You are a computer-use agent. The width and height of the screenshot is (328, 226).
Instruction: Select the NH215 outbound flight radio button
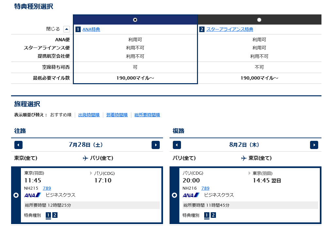pyautogui.click(x=16, y=195)
